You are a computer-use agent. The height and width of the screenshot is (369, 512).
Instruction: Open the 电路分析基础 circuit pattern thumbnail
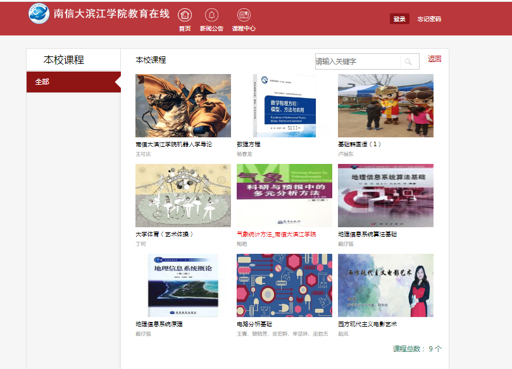(x=284, y=285)
